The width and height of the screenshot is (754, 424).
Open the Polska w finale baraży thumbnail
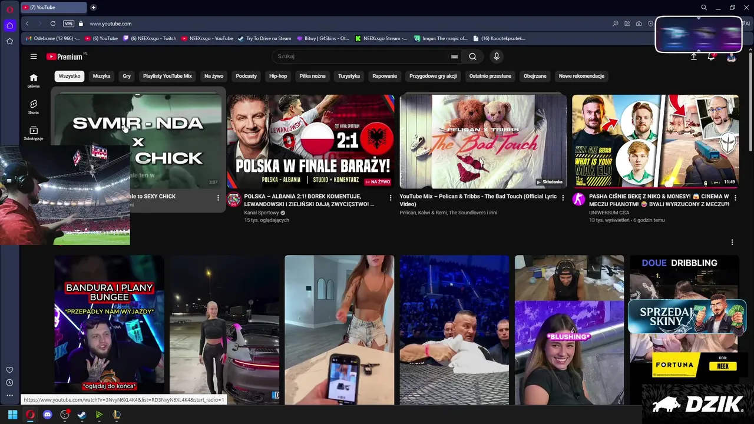[x=310, y=141]
